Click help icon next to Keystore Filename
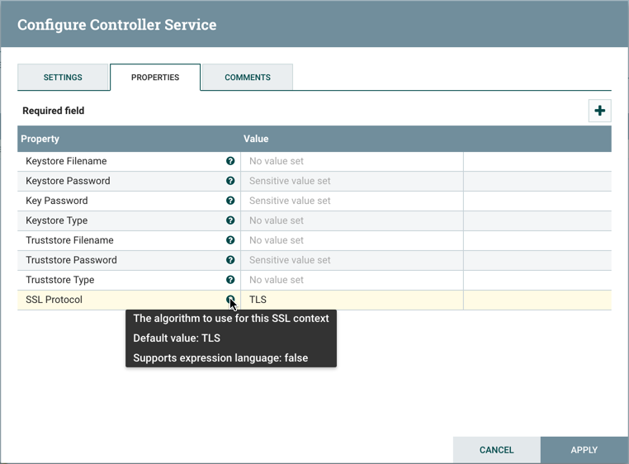 click(x=230, y=161)
